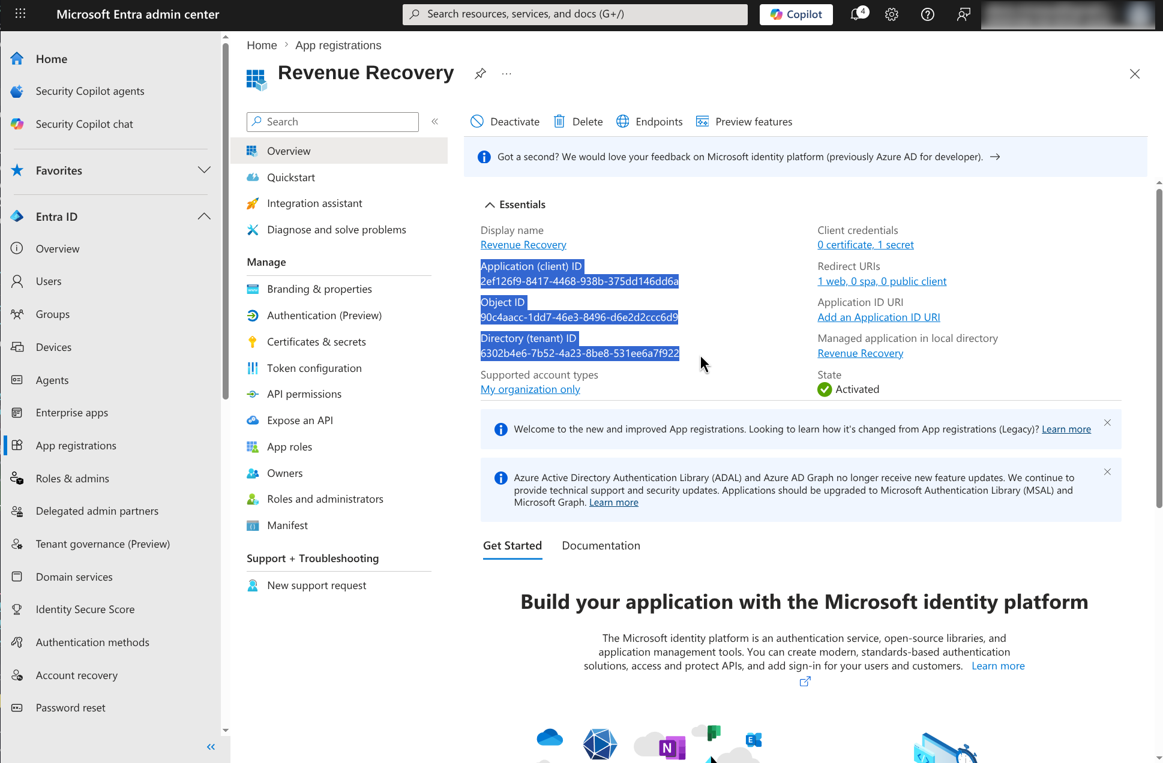Screen dimensions: 1163x763
Task: Close the Revenue Recovery blade
Action: 1134,74
